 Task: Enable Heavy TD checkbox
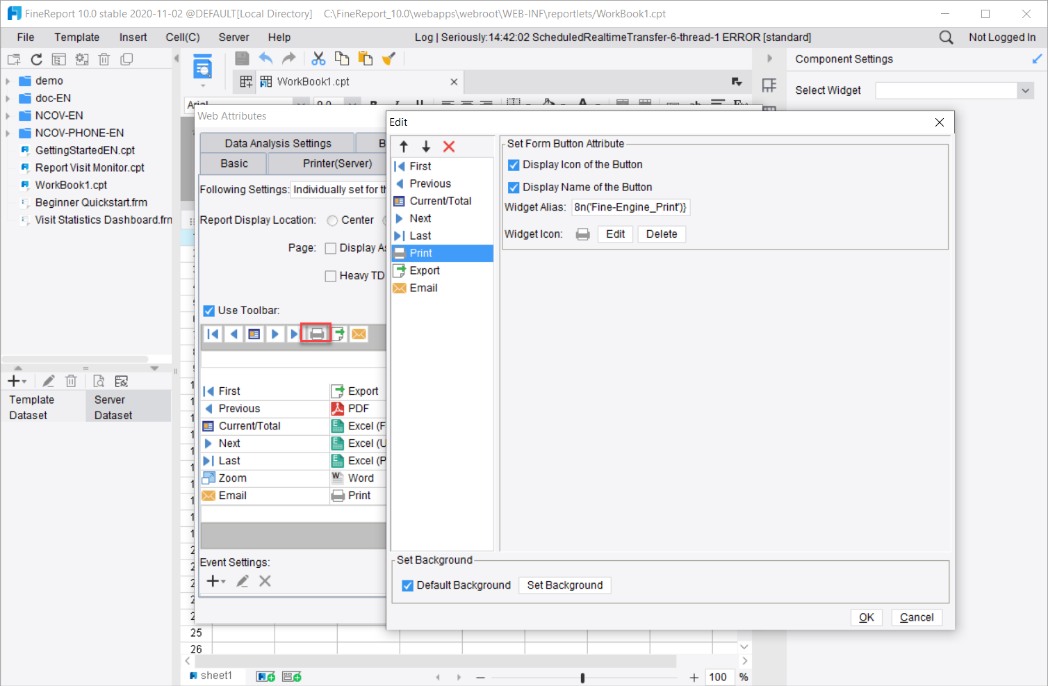click(x=331, y=276)
